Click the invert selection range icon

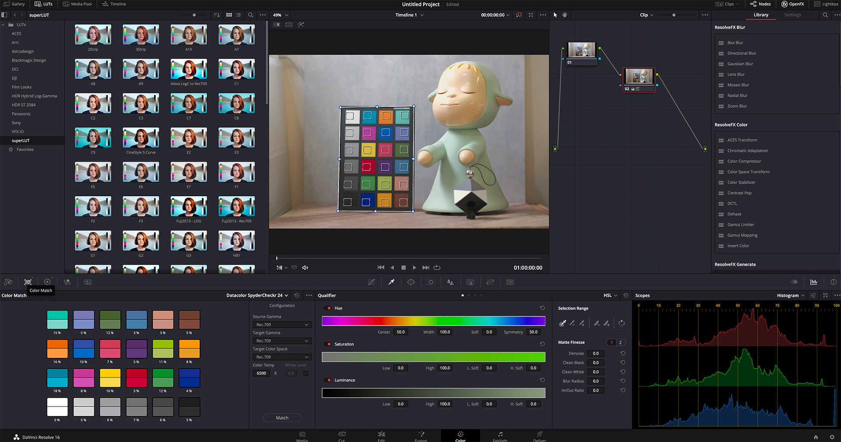622,323
